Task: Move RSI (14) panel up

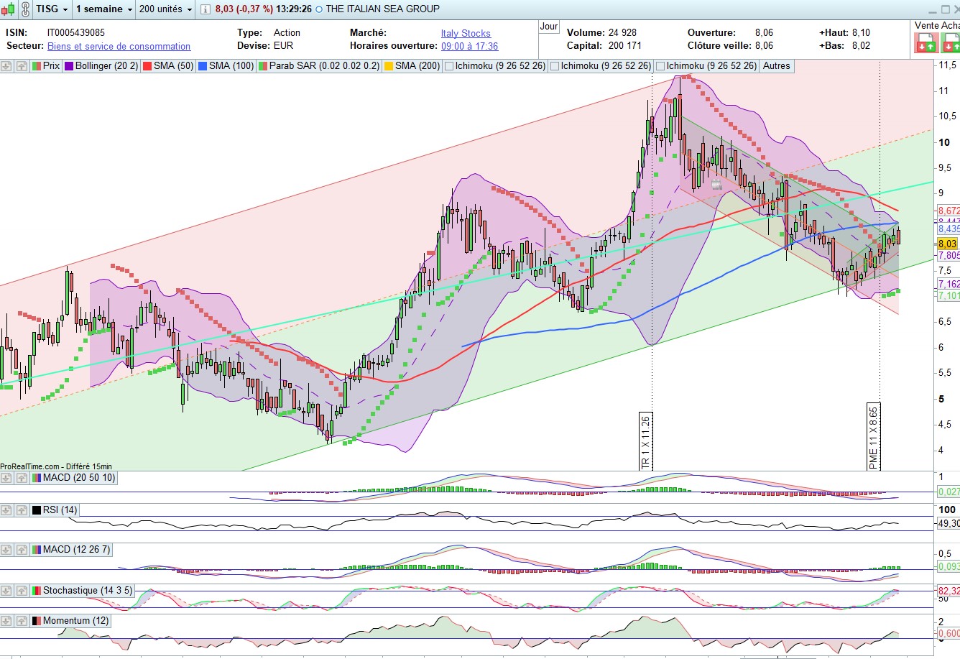Action: click(x=22, y=510)
